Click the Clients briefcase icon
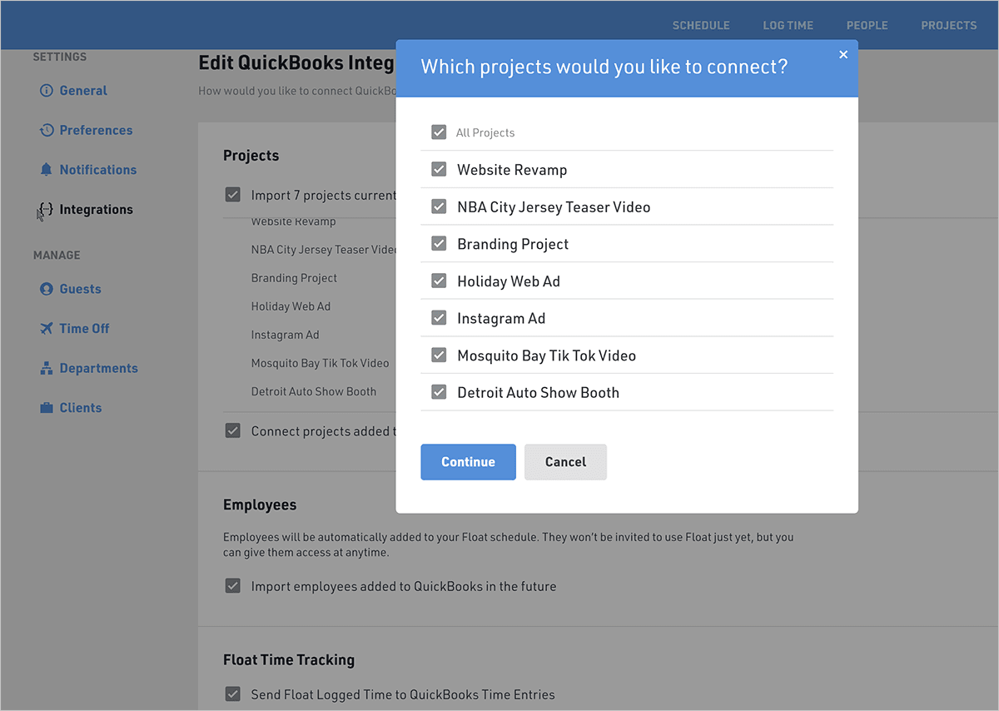 coord(47,408)
